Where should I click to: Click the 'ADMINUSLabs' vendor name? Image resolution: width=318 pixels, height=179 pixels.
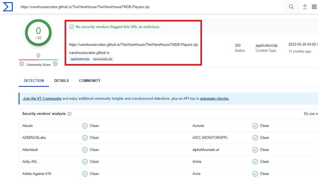(x=34, y=138)
